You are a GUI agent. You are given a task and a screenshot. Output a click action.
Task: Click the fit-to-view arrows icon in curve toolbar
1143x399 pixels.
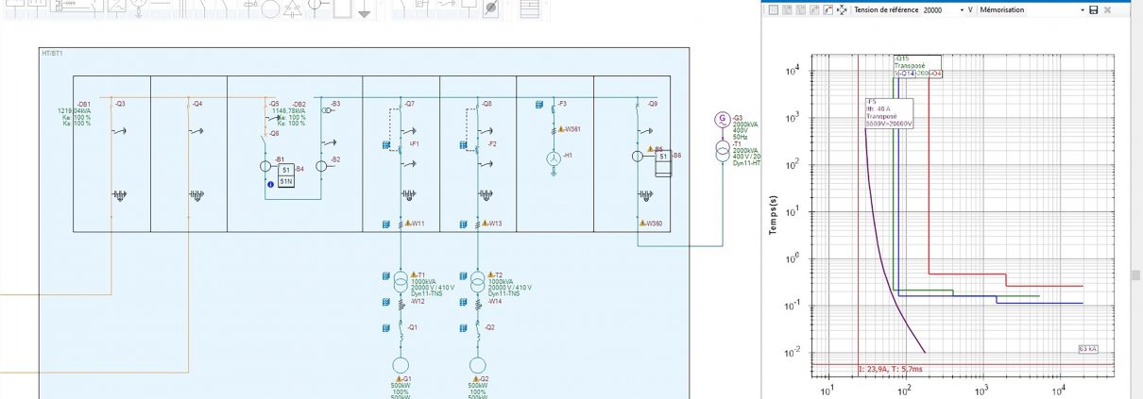[841, 9]
